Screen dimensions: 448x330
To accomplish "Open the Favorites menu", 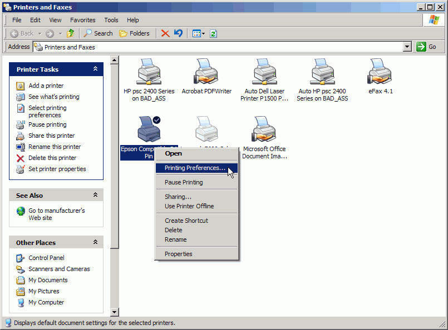I will (x=83, y=20).
